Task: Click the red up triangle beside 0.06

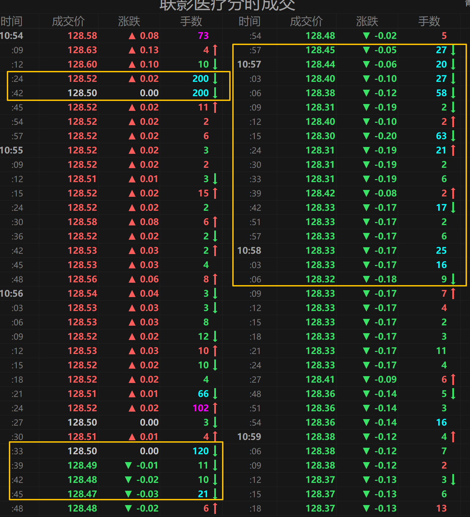Action: tap(132, 279)
